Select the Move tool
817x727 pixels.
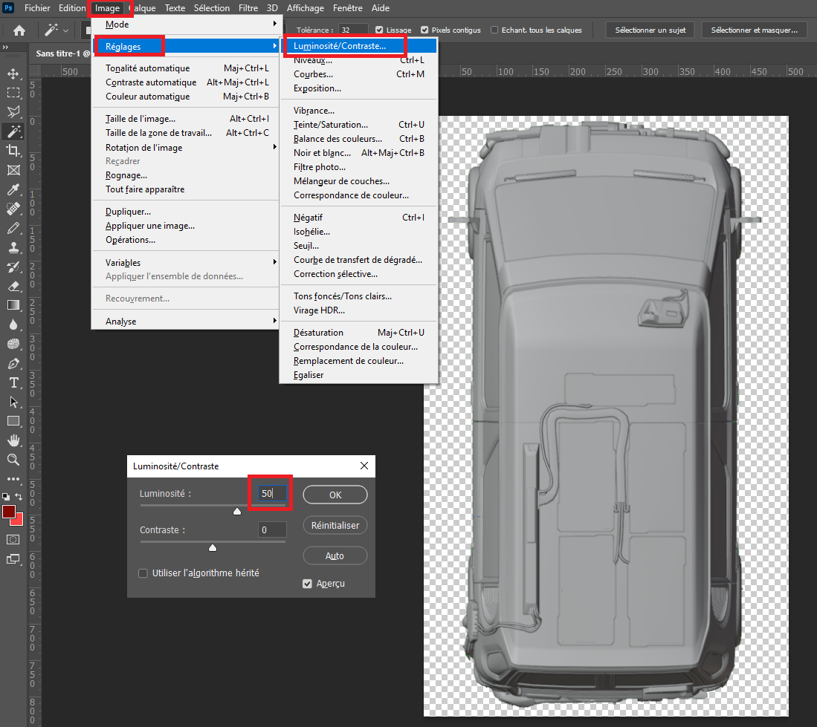point(13,74)
